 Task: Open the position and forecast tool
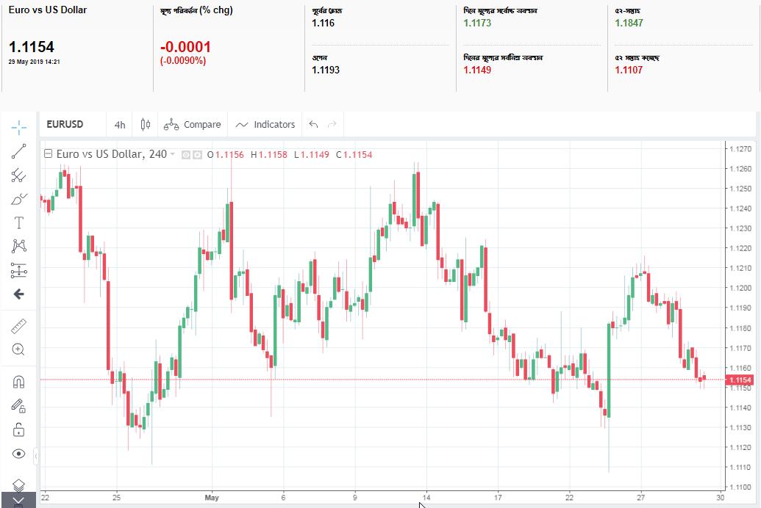click(19, 270)
